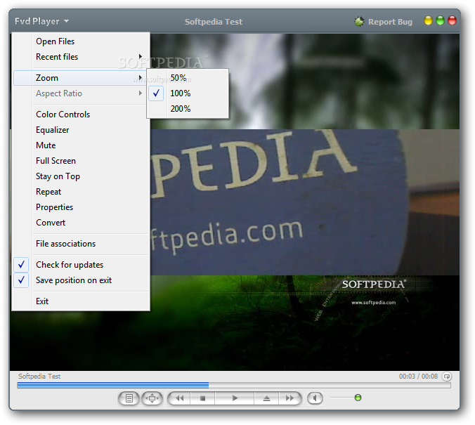Viewport: 475px width, 425px height.
Task: Toggle Save position on exit option
Action: [80, 280]
